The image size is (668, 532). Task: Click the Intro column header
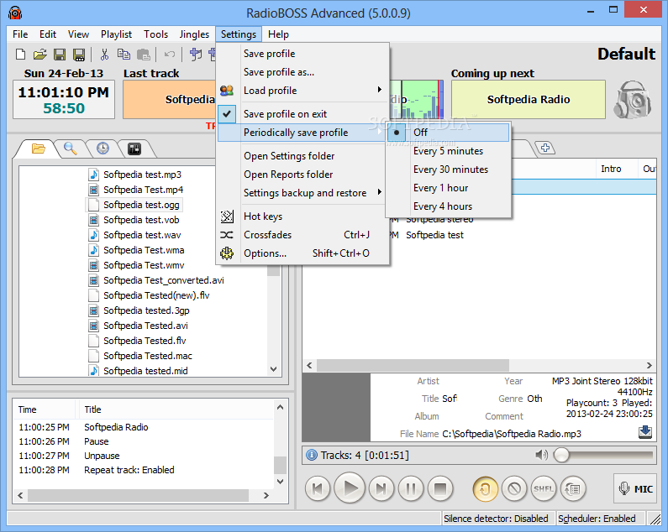(x=611, y=169)
